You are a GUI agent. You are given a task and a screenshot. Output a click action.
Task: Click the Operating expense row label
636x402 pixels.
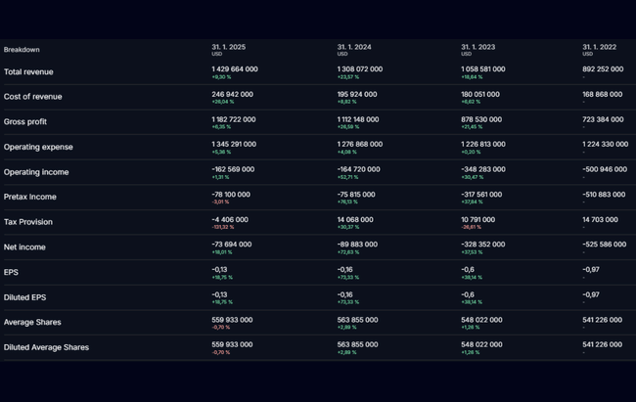click(38, 148)
